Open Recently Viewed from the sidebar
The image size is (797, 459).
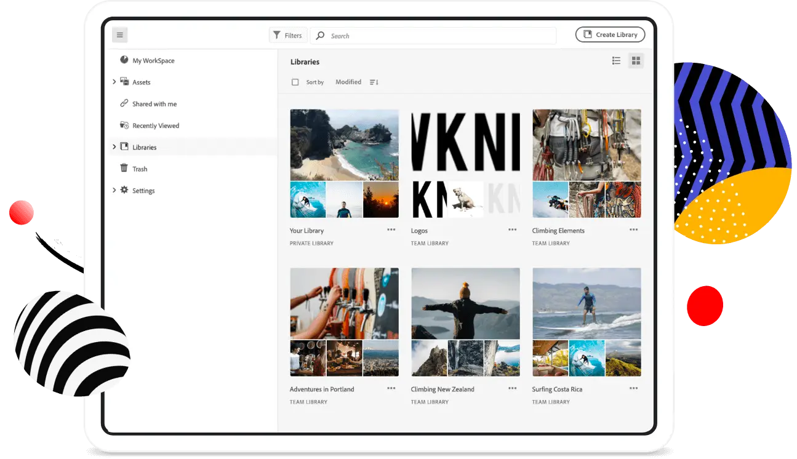click(156, 126)
